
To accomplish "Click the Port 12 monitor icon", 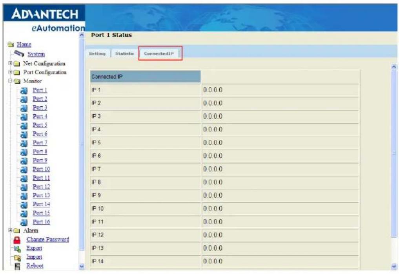I will [x=24, y=187].
